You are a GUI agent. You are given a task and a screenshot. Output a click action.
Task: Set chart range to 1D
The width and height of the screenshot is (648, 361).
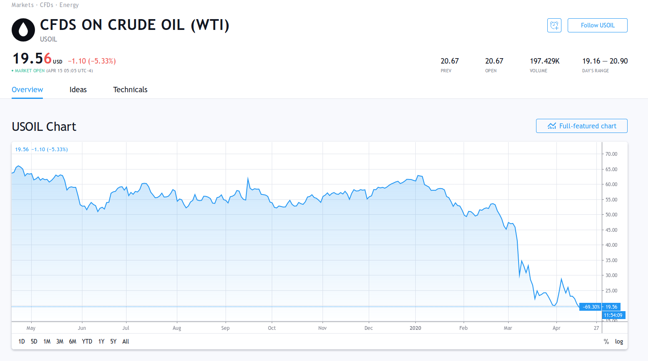22,341
